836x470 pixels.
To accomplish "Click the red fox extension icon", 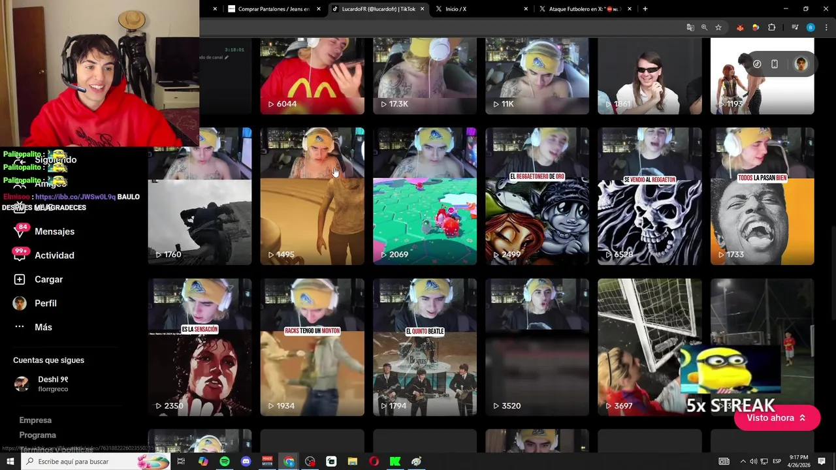I will click(740, 27).
